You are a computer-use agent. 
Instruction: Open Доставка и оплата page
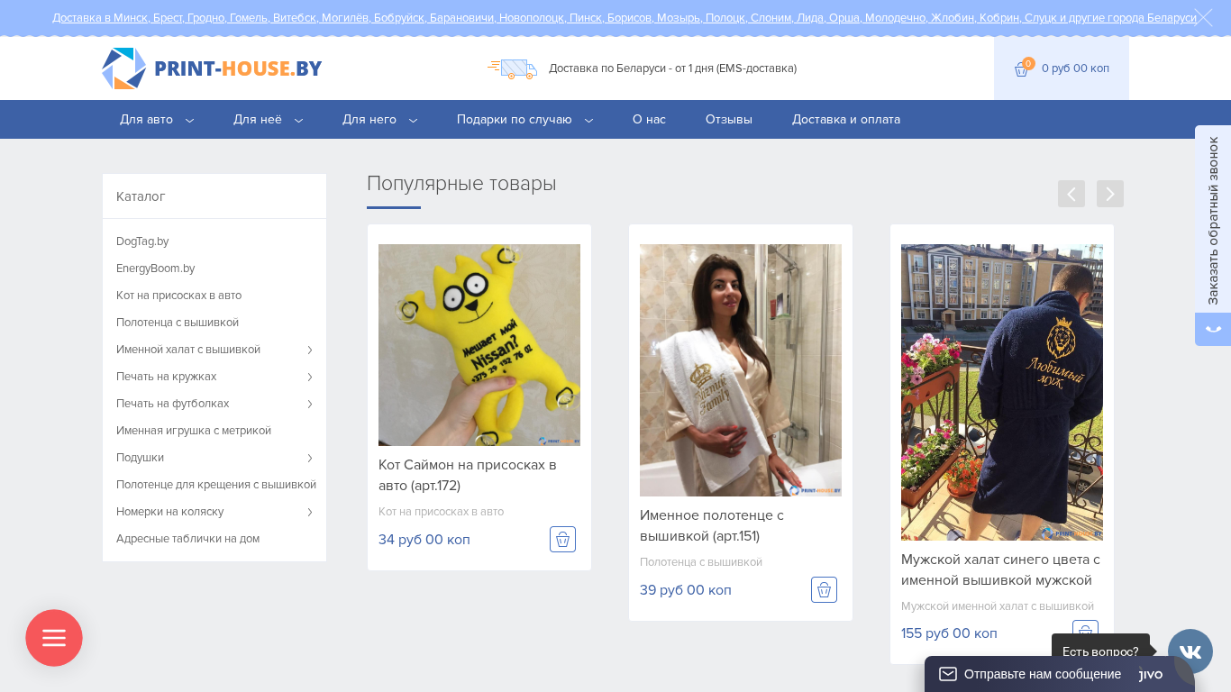pos(846,120)
